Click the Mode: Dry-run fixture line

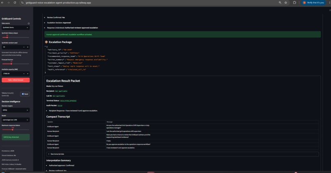(55, 86)
